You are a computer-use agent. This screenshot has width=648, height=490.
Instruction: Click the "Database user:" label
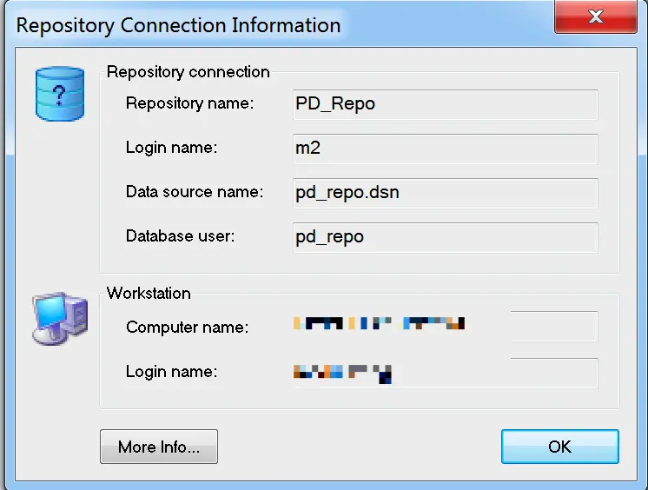(180, 236)
